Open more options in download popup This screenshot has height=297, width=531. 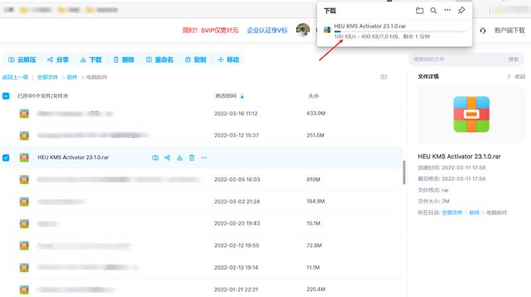pos(447,10)
